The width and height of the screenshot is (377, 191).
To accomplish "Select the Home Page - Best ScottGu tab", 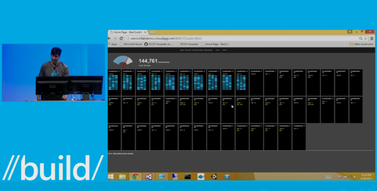I will click(128, 32).
